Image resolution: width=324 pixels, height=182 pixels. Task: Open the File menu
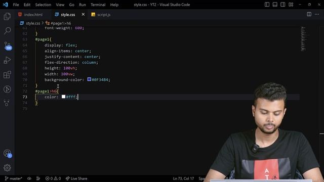click(x=16, y=5)
